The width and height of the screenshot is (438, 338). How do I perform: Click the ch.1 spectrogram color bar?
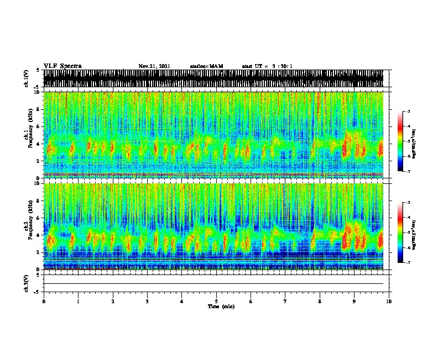point(400,141)
